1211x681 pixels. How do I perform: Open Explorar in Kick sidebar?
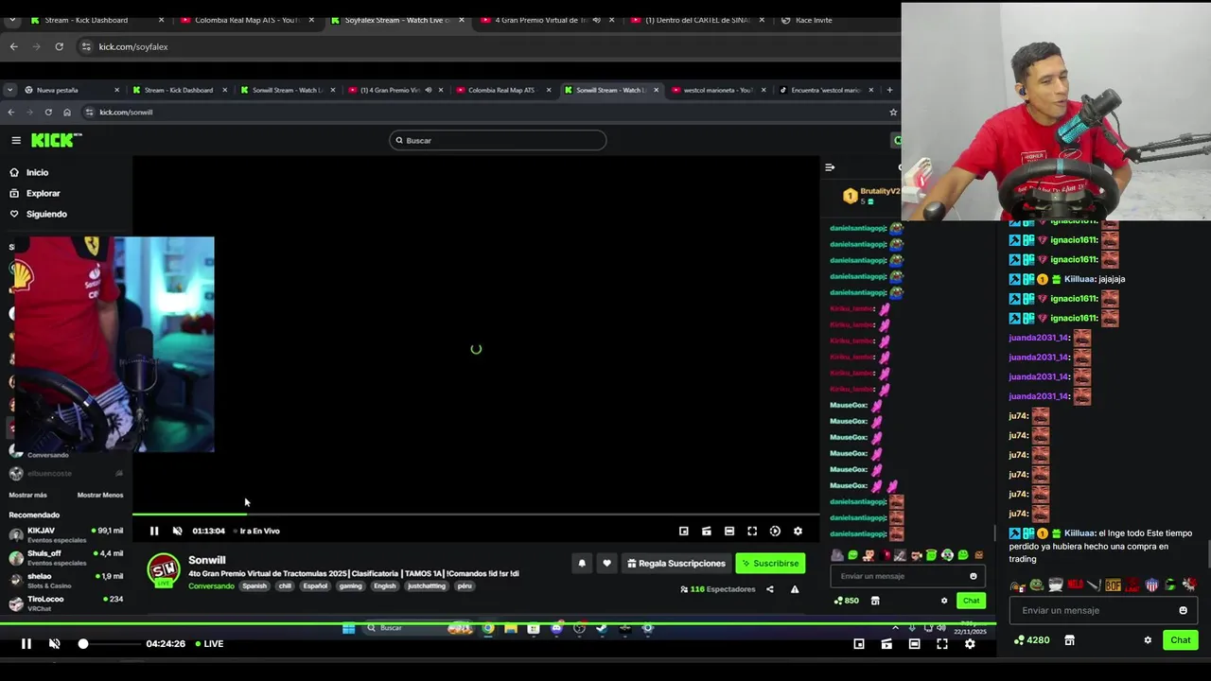(x=34, y=193)
